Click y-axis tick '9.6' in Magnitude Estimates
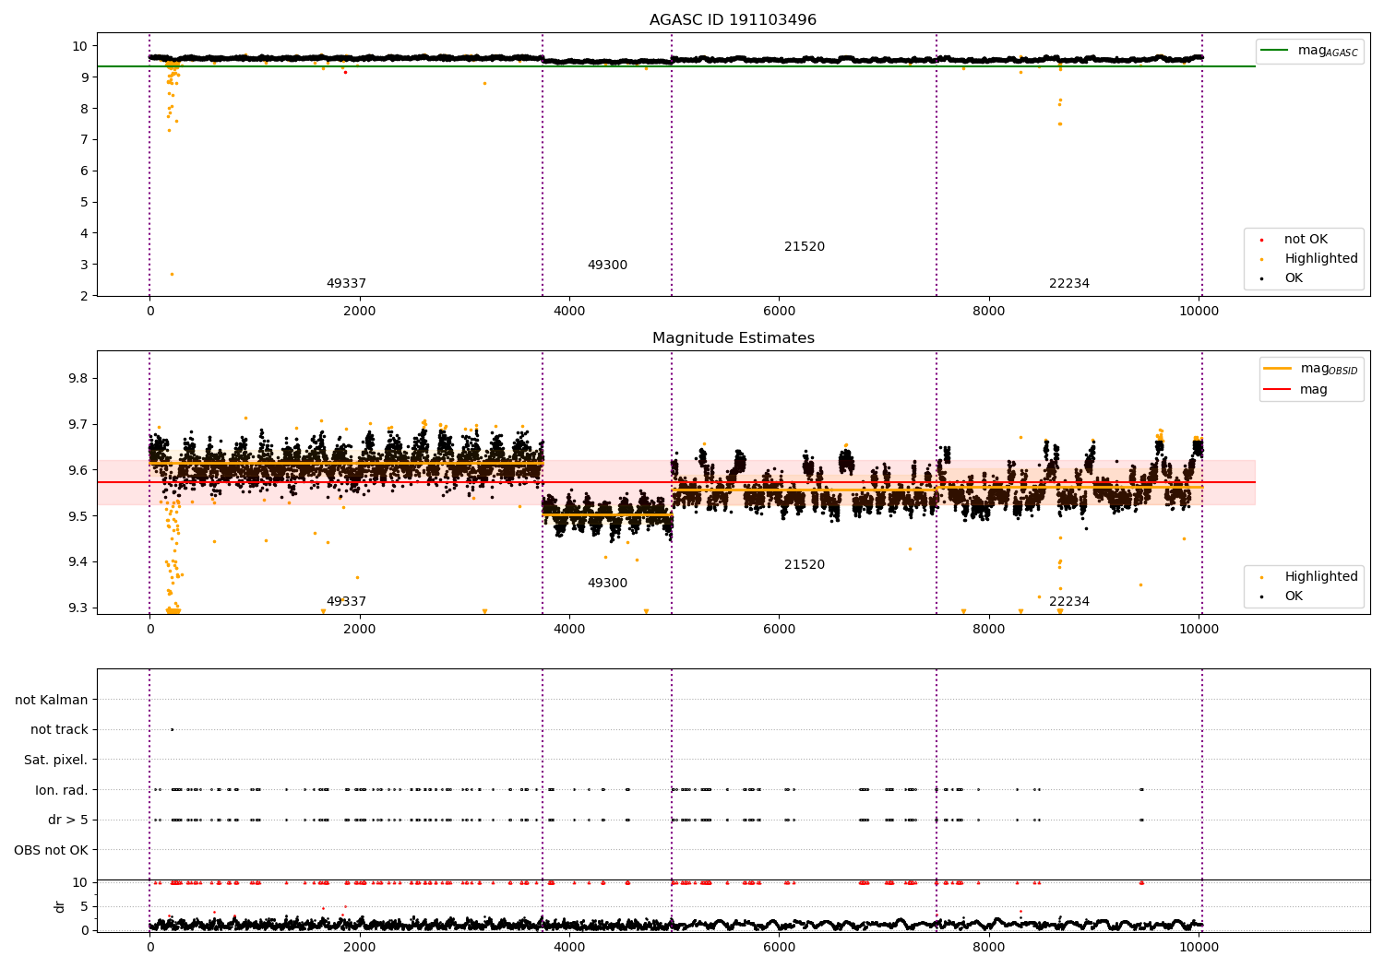The width and height of the screenshot is (1384, 968). 78,470
